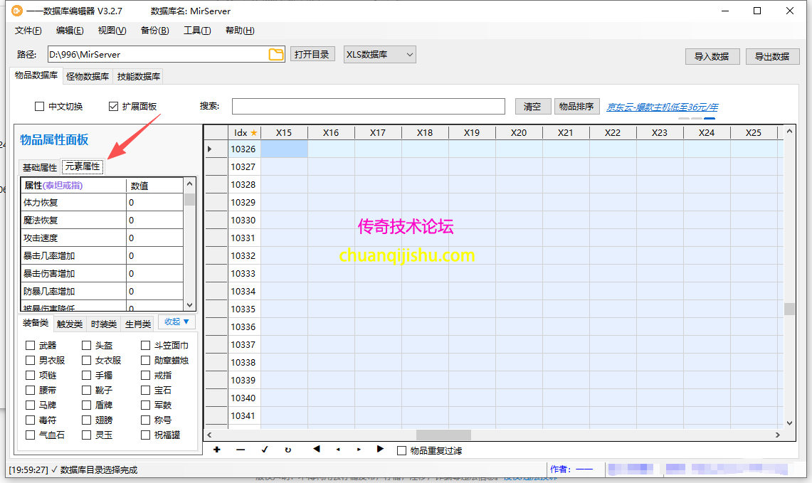Open the XLS数据库 dropdown
This screenshot has width=812, height=483.
pyautogui.click(x=379, y=54)
